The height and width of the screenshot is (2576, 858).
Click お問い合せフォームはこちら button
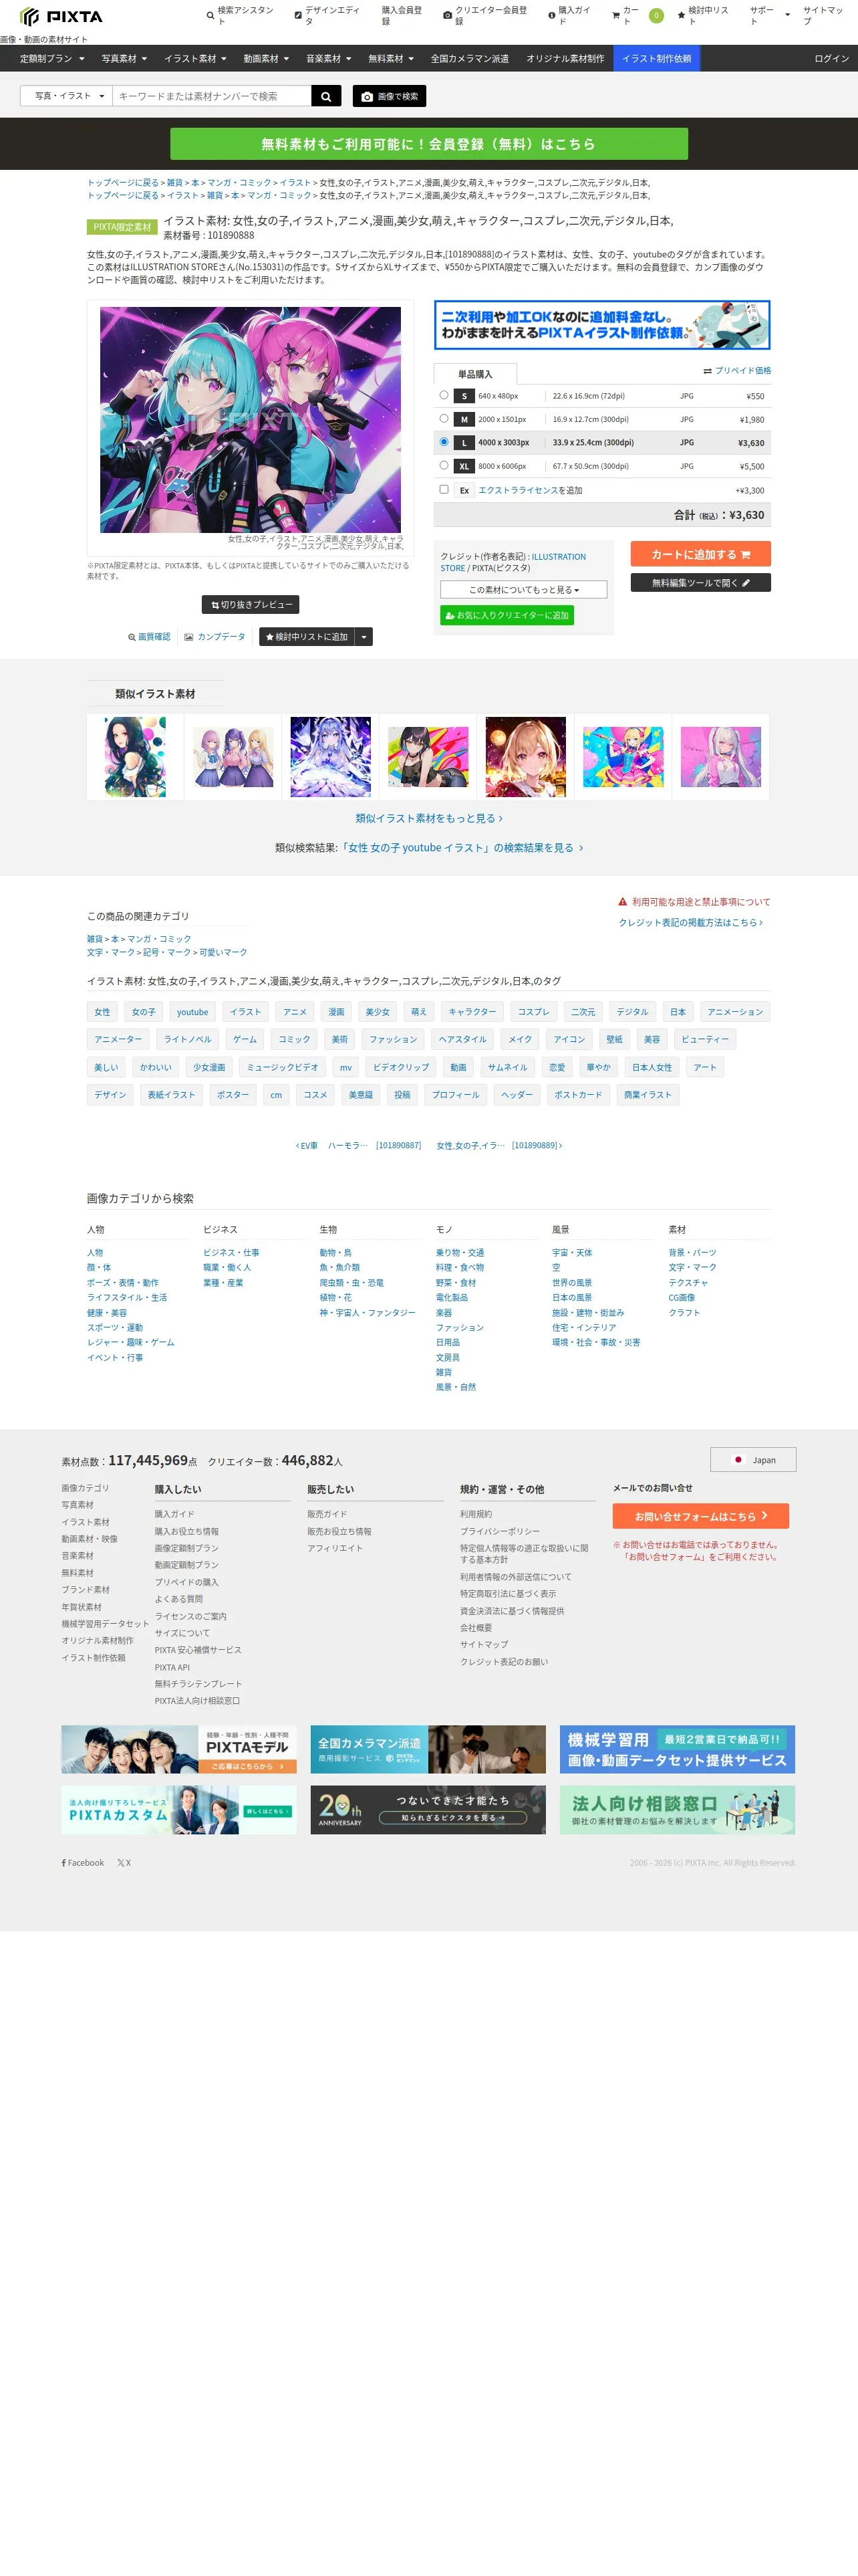[700, 1516]
